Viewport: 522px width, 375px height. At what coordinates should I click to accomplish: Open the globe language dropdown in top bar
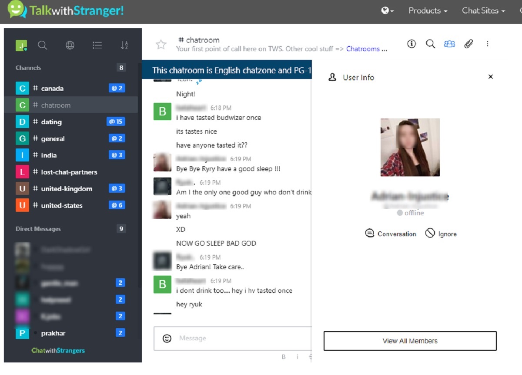(x=387, y=11)
